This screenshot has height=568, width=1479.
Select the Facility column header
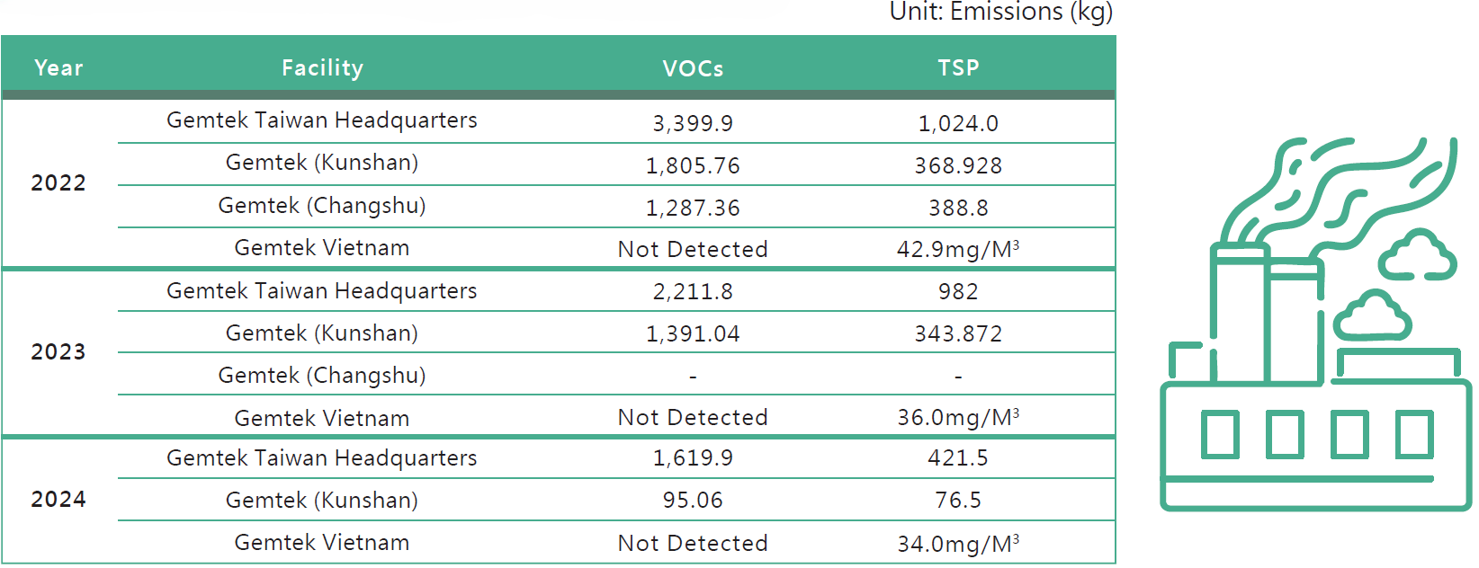322,68
